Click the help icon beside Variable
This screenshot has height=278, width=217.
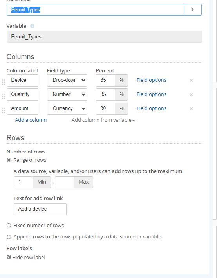(x=32, y=26)
